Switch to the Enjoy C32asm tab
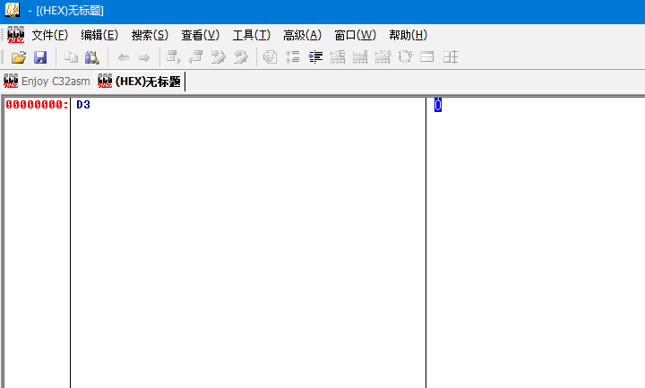 click(47, 81)
